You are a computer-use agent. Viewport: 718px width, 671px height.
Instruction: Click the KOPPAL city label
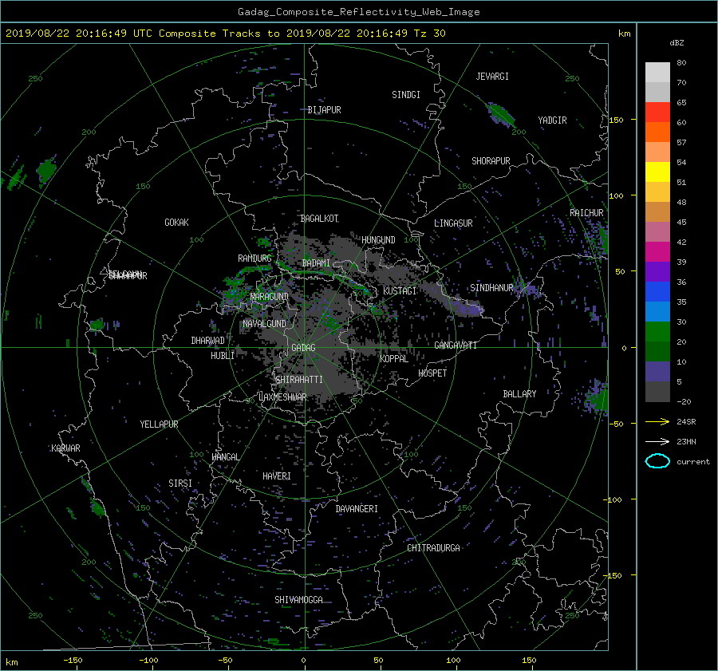(x=394, y=359)
